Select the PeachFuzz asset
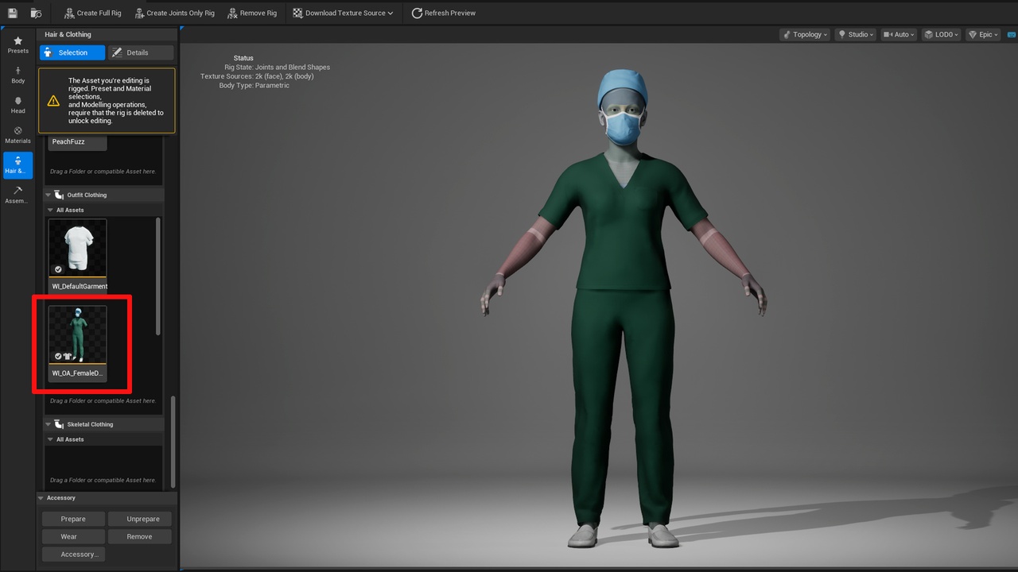This screenshot has height=572, width=1018. pyautogui.click(x=77, y=142)
